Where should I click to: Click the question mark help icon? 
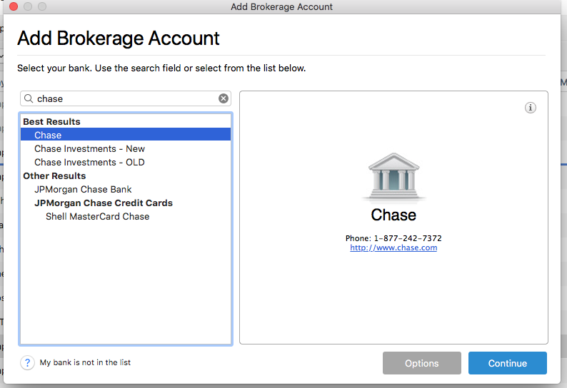[x=27, y=362]
